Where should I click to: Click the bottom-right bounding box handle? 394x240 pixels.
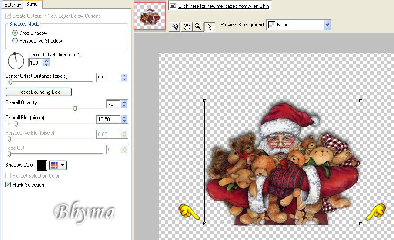click(361, 224)
